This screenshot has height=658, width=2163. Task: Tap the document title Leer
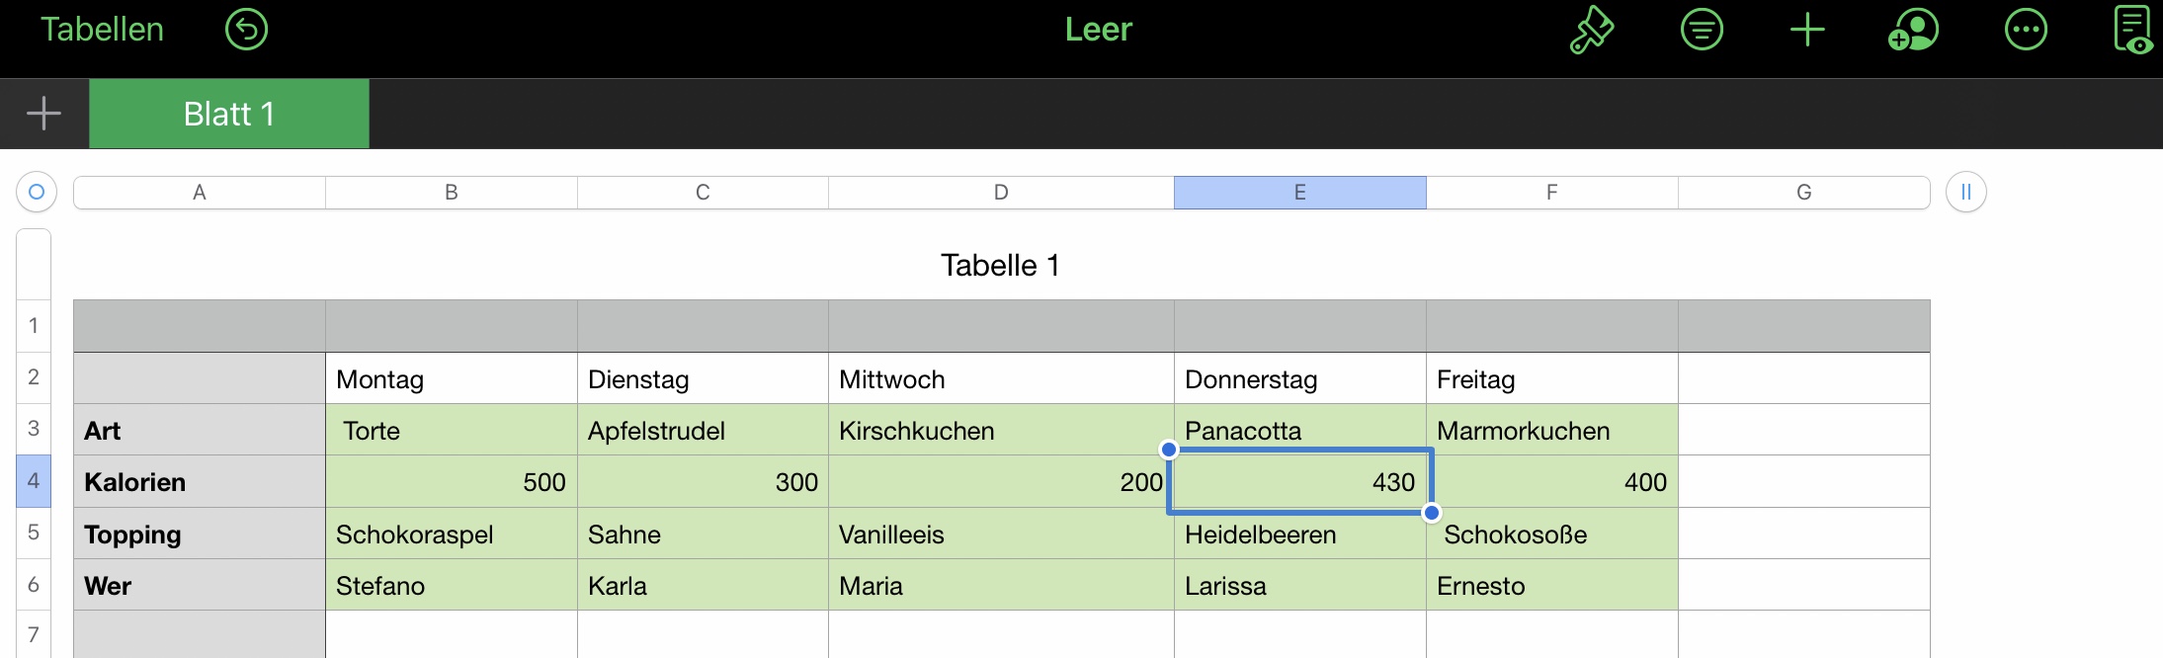coord(1098,30)
